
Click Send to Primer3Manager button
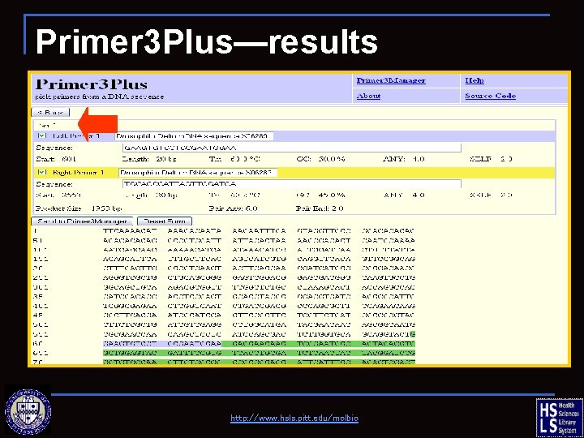82,221
